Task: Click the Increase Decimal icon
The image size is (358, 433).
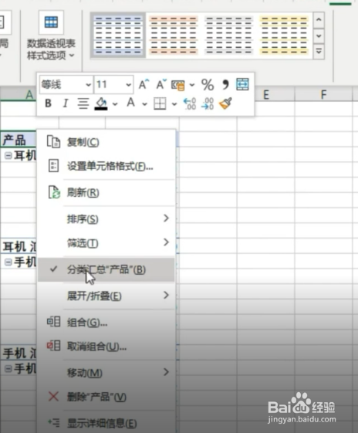Action: tap(190, 104)
